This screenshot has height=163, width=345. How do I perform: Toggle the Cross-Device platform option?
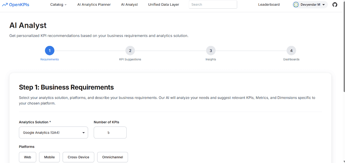pyautogui.click(x=78, y=157)
